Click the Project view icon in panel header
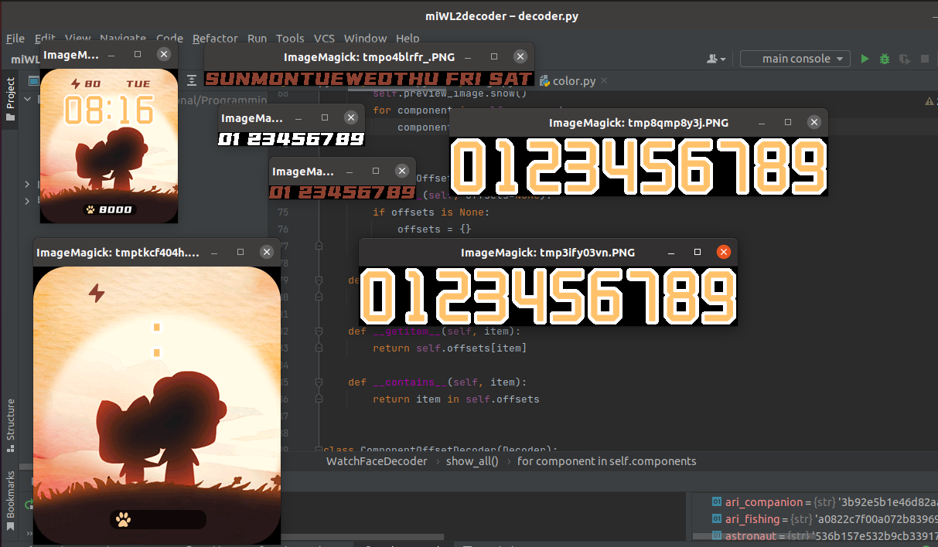The width and height of the screenshot is (938, 547). [34, 80]
